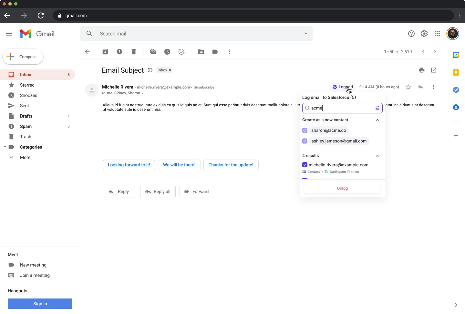465x314 pixels.
Task: Move the email with the folder arrow icon
Action: click(201, 52)
